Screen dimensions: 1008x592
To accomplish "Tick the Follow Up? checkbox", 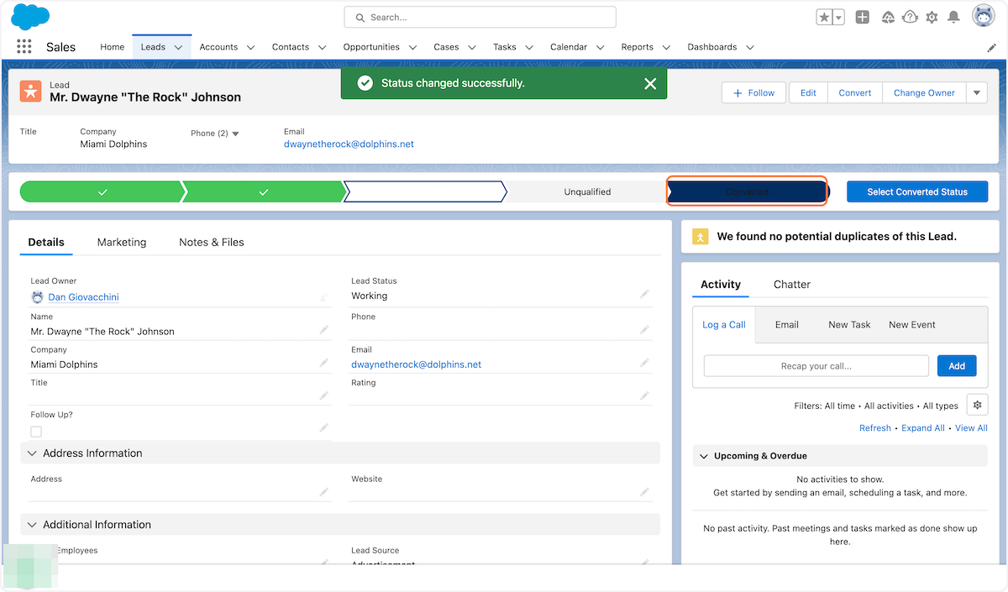I will pos(36,432).
